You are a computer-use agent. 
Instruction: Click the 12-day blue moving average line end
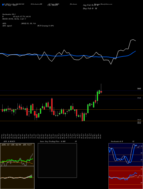point(136,51)
